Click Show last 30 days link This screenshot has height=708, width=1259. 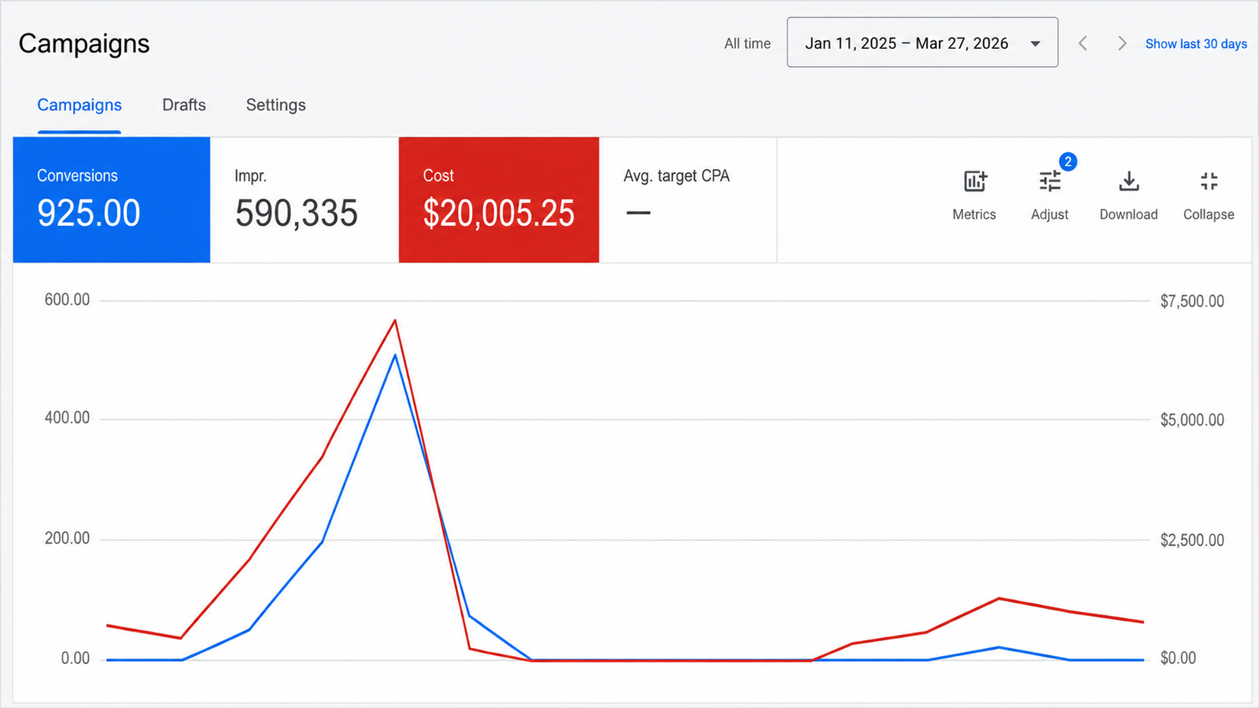pos(1196,44)
